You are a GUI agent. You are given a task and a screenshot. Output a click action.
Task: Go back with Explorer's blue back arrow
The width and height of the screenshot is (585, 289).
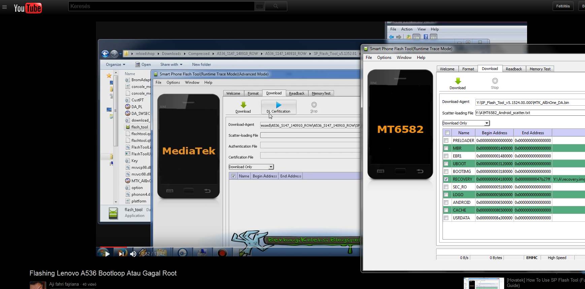coord(105,53)
